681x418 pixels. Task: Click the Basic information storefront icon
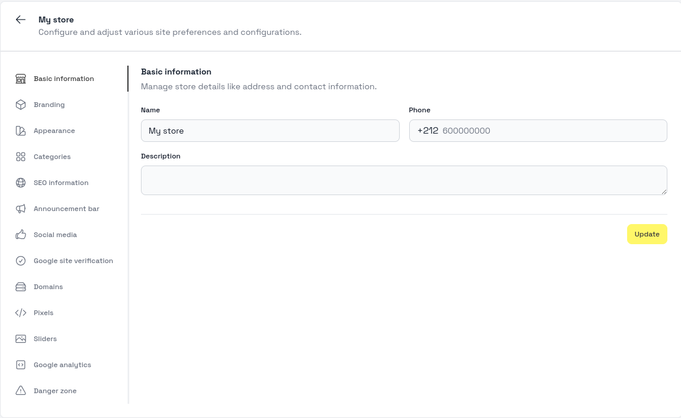21,79
